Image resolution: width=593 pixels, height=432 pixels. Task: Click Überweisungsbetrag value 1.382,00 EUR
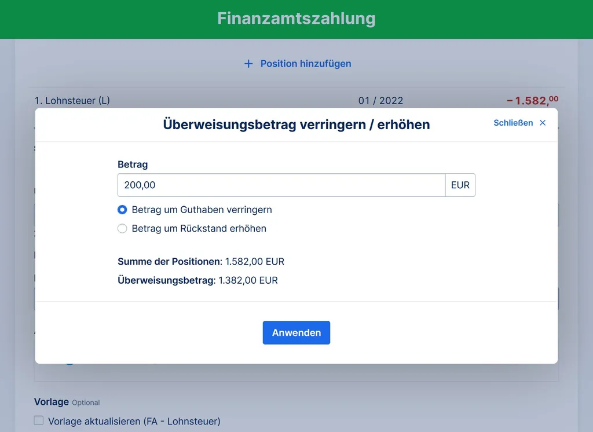click(248, 280)
